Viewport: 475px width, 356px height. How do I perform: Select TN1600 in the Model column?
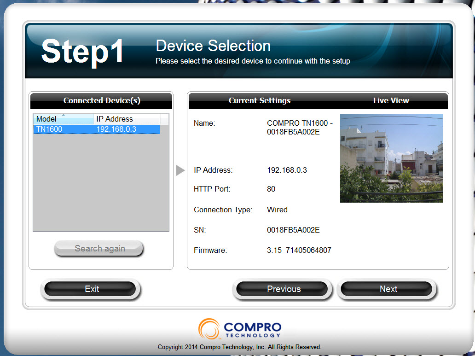[49, 129]
